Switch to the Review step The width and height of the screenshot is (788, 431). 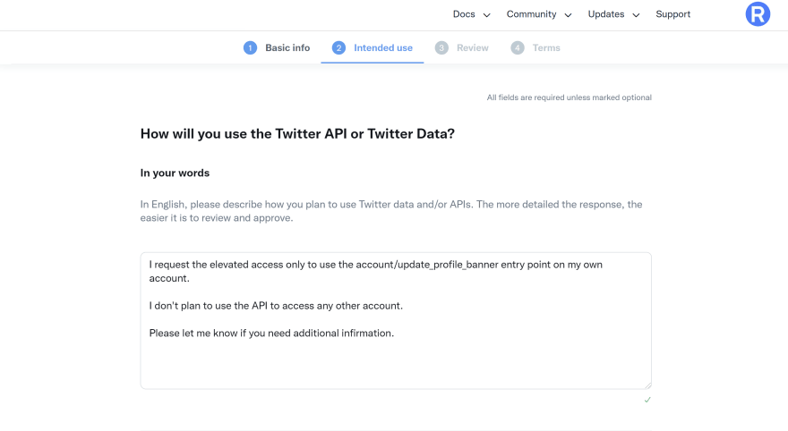(462, 47)
